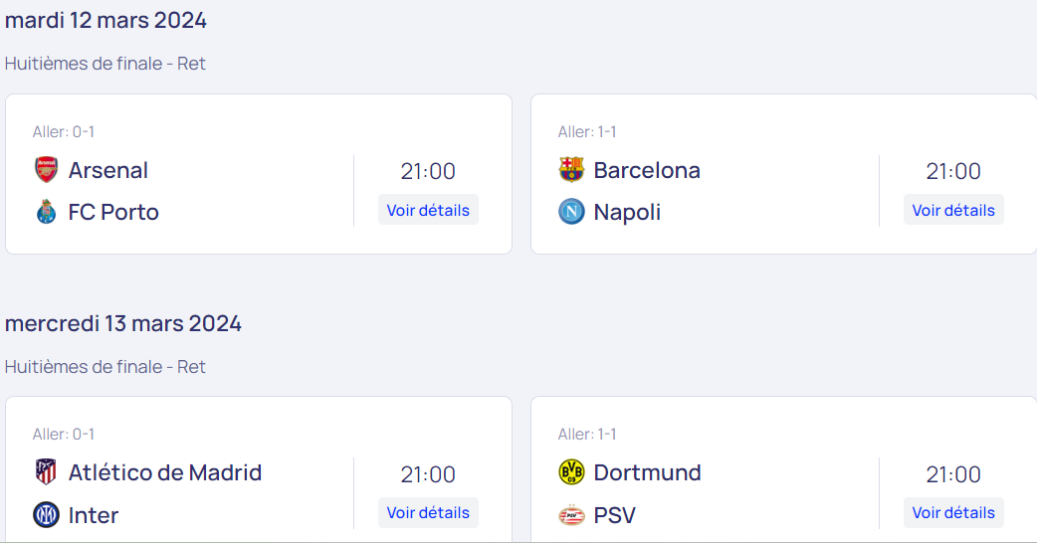
Task: Select the Dortmund team name
Action: (647, 473)
